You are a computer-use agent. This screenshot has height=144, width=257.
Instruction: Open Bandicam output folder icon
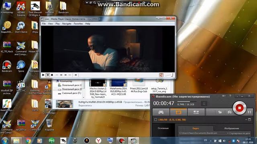point(220,112)
